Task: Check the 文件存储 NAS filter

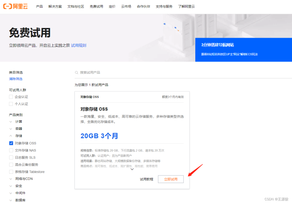Action: [11, 150]
